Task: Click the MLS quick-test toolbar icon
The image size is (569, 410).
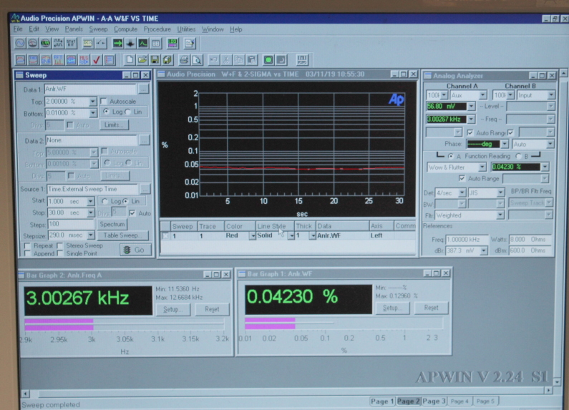Action: (x=84, y=59)
